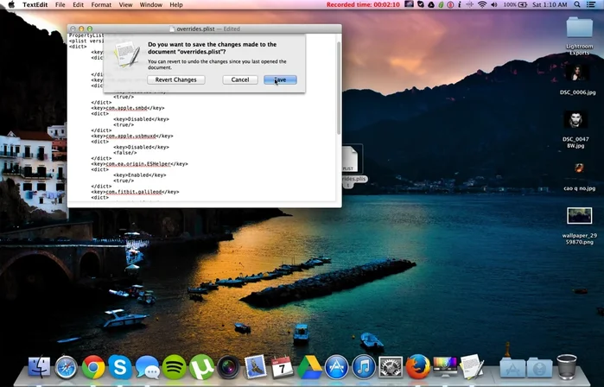Image resolution: width=604 pixels, height=387 pixels.
Task: Open iTunes from the dock
Action: click(x=364, y=367)
